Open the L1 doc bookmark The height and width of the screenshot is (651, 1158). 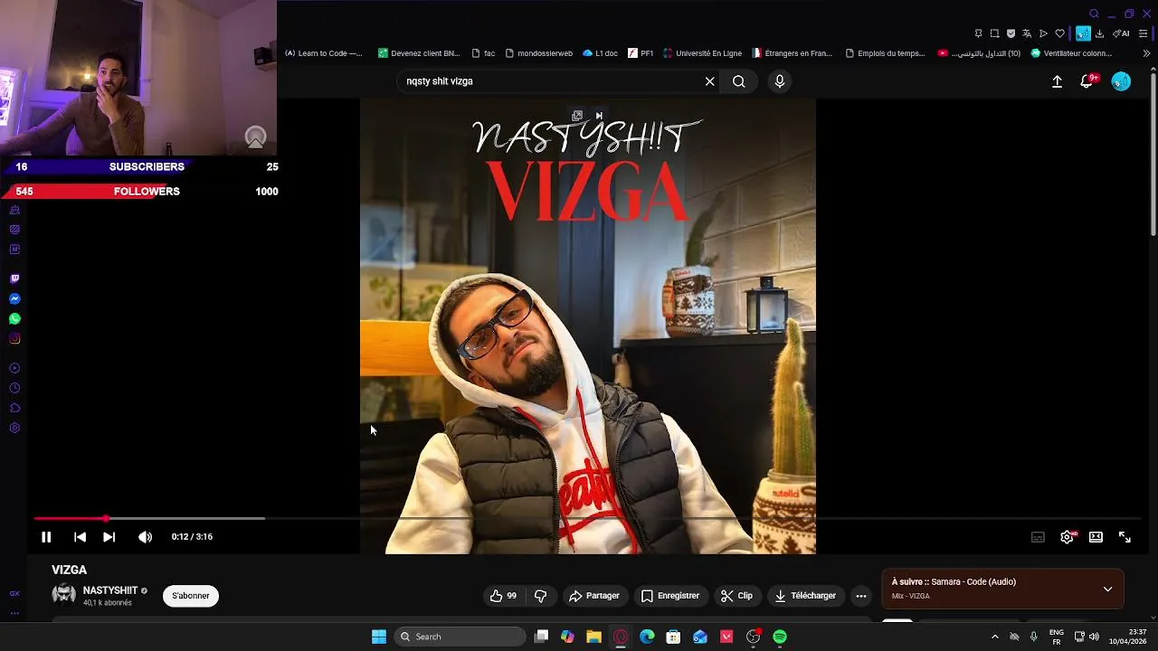(x=600, y=53)
